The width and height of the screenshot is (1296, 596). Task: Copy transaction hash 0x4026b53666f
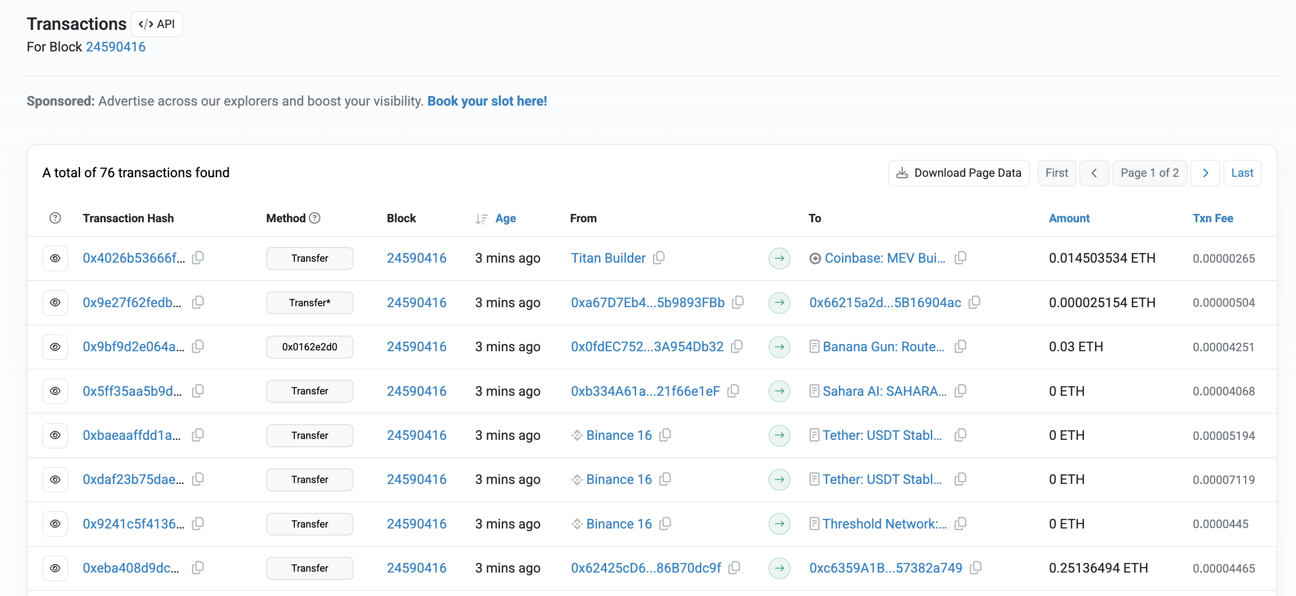(x=198, y=258)
